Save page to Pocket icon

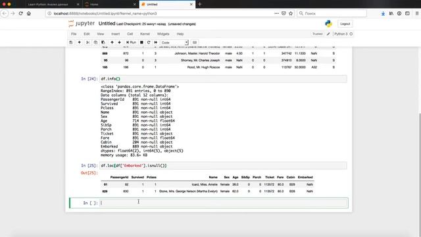coord(284,13)
